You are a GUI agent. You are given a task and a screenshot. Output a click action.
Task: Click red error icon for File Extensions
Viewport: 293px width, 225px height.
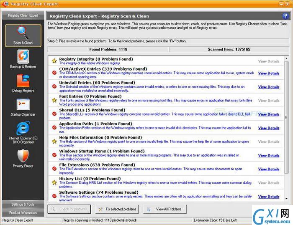click(54, 169)
